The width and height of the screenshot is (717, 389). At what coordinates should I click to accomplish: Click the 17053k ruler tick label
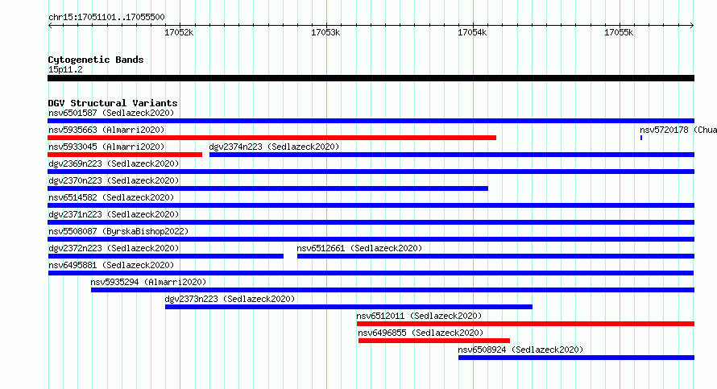tap(325, 32)
